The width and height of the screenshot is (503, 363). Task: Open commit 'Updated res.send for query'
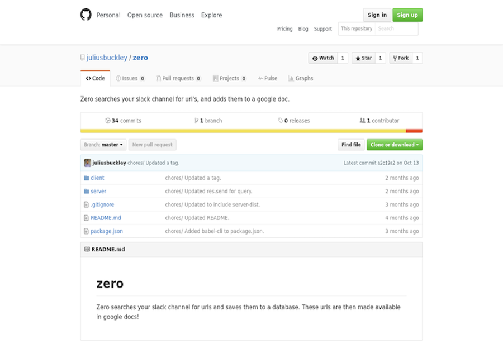tap(209, 191)
